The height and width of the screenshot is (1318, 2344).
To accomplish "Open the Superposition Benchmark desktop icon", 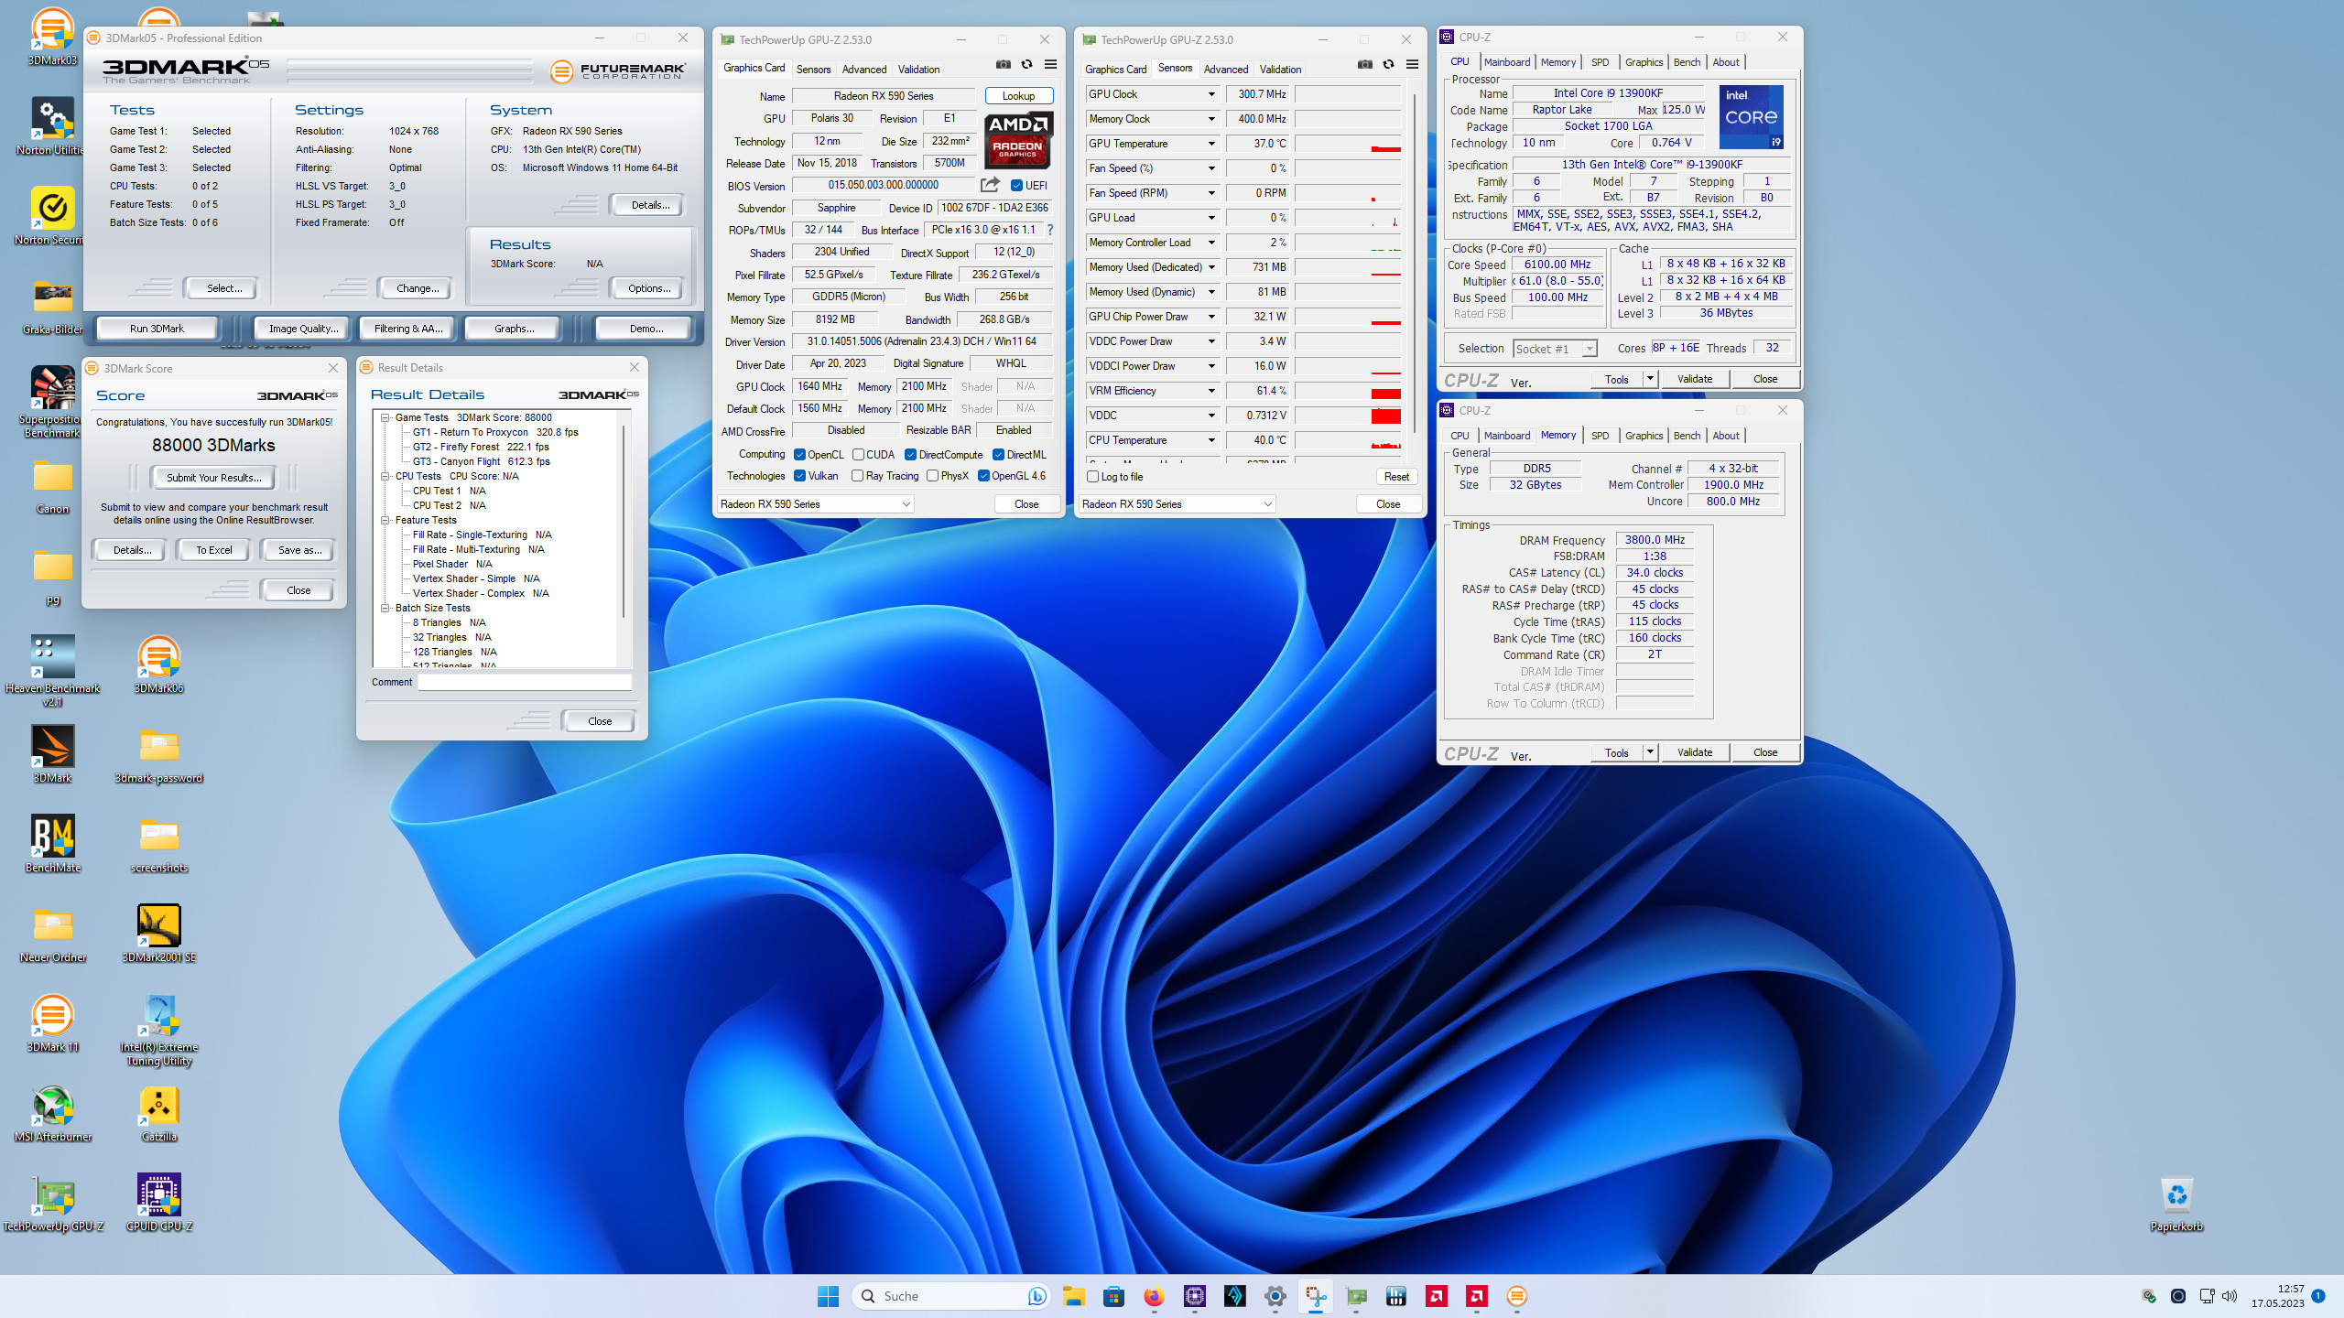I will [52, 401].
